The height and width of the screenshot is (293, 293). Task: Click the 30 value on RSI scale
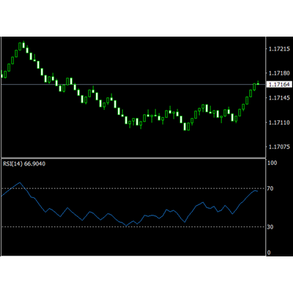point(270,227)
